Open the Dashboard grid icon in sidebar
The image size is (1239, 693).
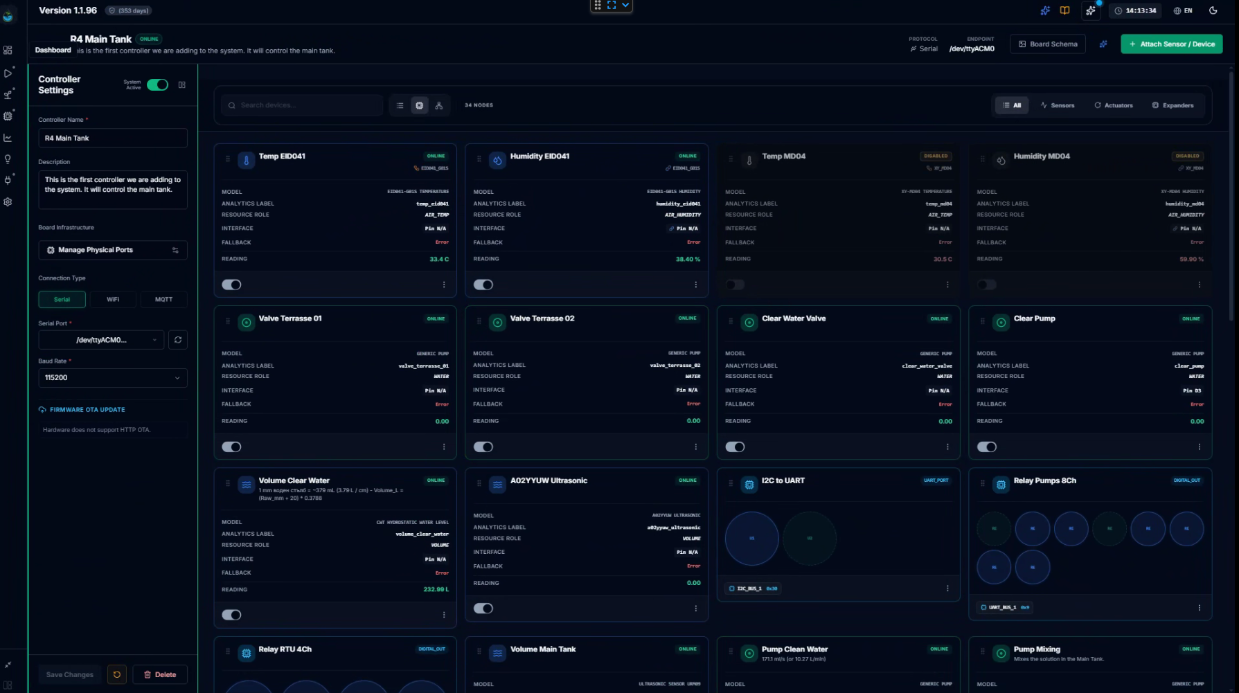tap(8, 51)
